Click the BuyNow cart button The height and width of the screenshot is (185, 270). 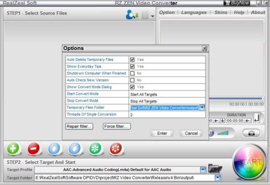[237, 3]
